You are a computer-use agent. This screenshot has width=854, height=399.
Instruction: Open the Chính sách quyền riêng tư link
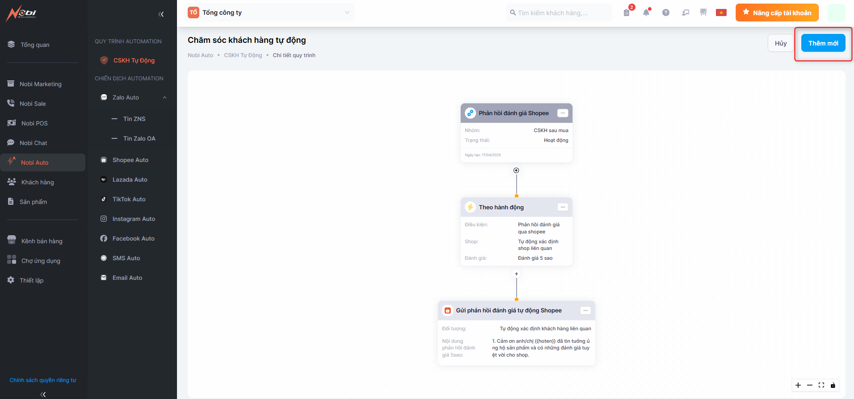[x=43, y=380]
